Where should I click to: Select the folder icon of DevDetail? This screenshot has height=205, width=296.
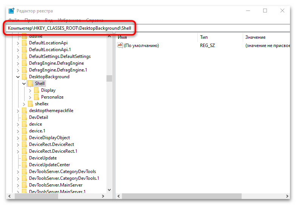tap(24, 117)
